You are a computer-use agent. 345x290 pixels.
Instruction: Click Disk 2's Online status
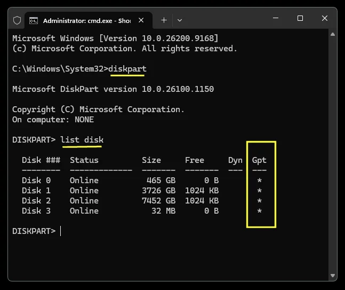(84, 201)
